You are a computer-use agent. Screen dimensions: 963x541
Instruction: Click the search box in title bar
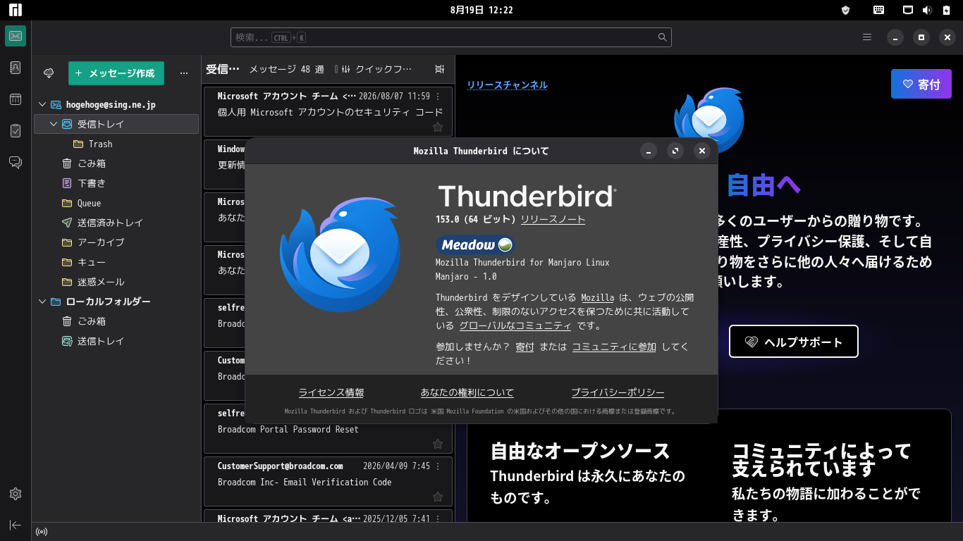click(x=451, y=37)
